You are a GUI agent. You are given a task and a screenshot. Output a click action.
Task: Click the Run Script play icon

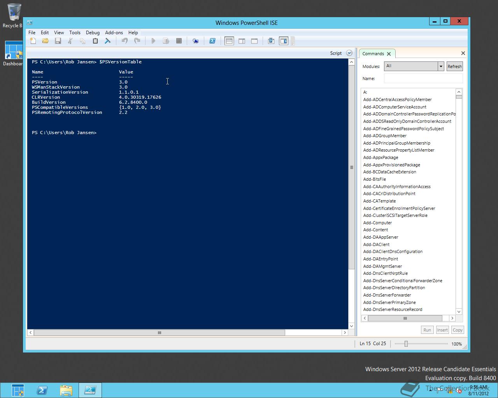(x=153, y=41)
